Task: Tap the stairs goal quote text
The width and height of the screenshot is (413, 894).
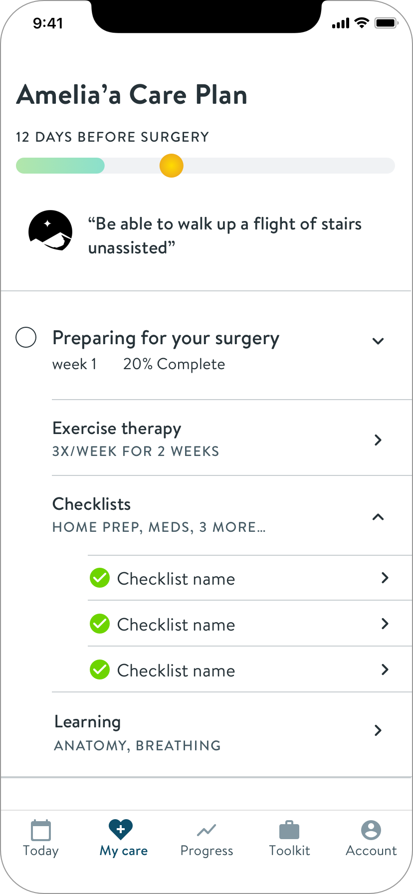Action: 224,235
